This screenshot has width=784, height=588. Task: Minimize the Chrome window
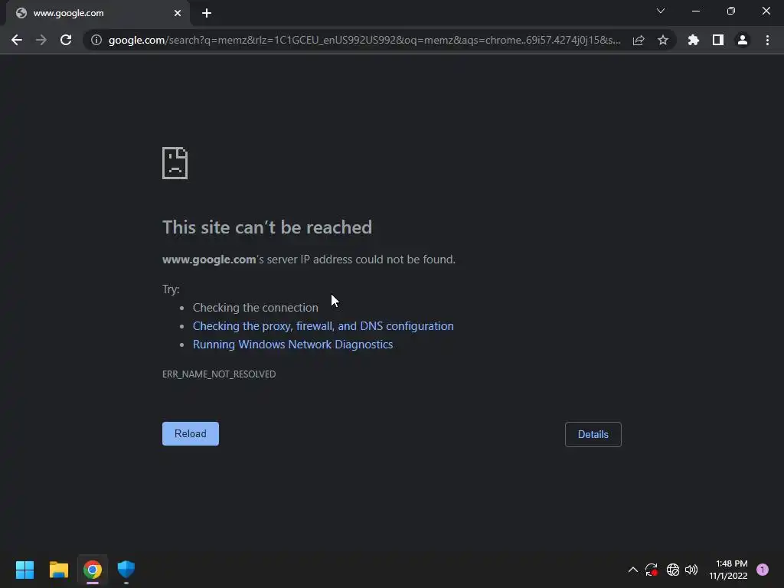695,11
